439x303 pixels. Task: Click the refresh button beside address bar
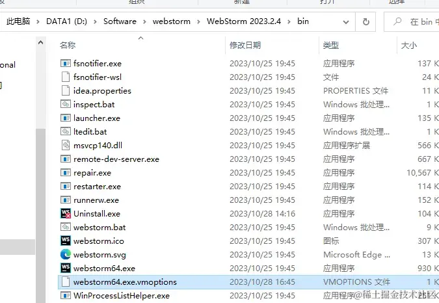tap(366, 22)
